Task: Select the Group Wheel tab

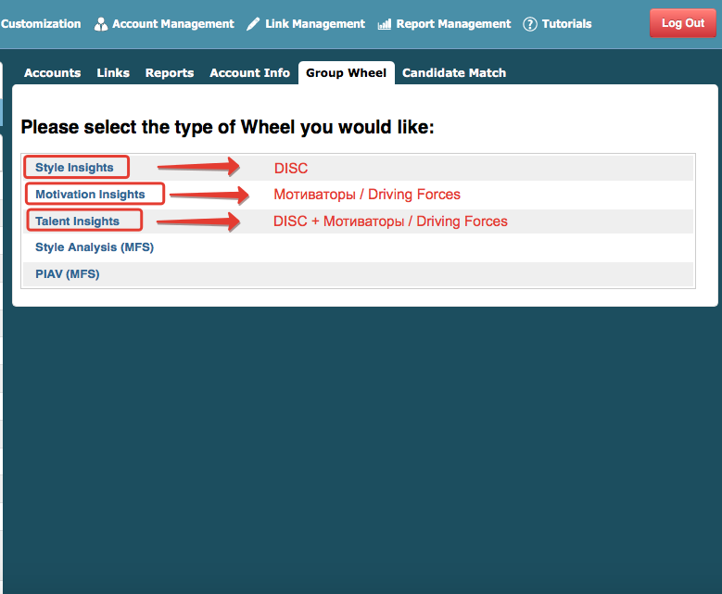Action: pos(347,73)
